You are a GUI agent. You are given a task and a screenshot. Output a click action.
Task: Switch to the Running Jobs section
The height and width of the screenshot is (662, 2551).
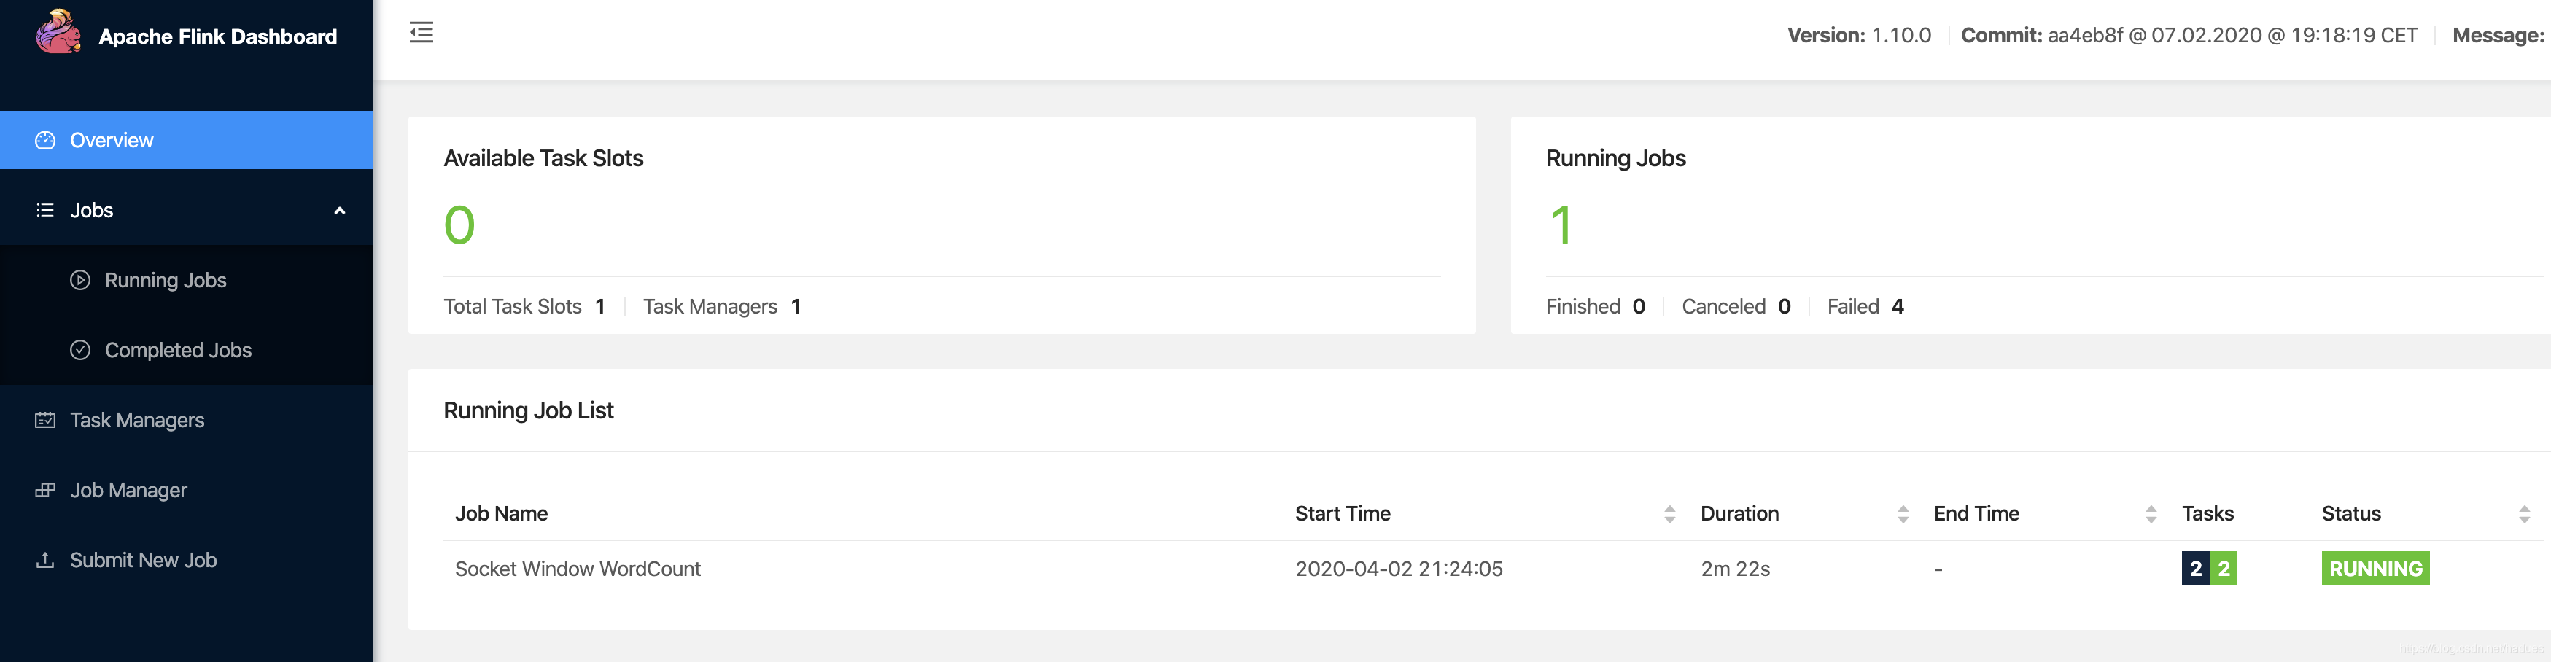166,280
